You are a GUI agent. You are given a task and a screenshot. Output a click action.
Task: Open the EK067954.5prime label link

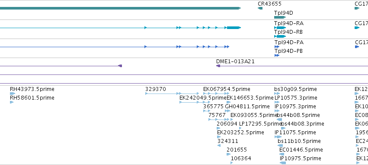click(227, 89)
